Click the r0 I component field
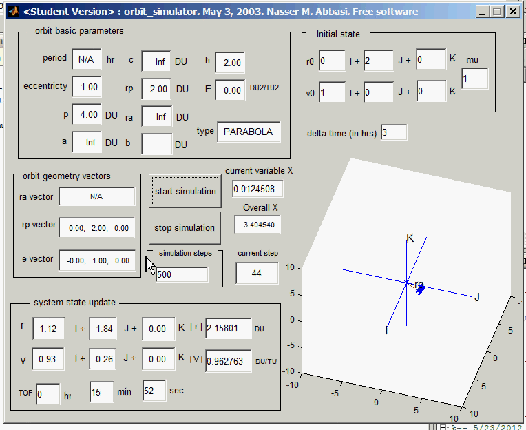This screenshot has width=526, height=430. coord(332,61)
